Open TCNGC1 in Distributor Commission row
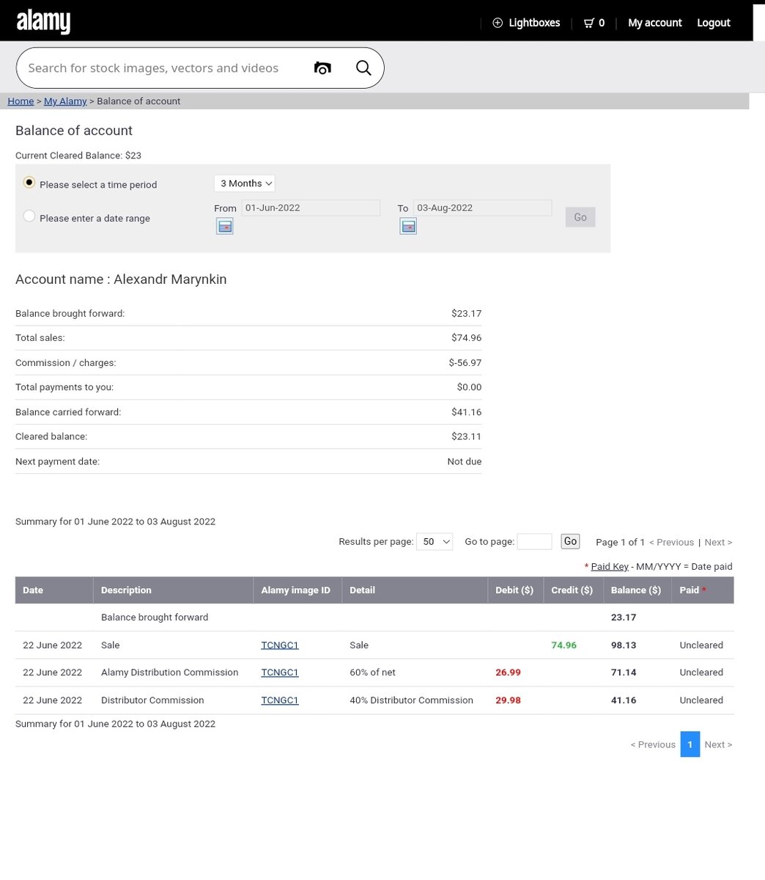This screenshot has width=765, height=880. [x=280, y=700]
